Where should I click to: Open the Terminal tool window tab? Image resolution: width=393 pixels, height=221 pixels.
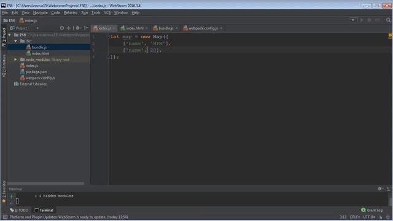(44, 210)
